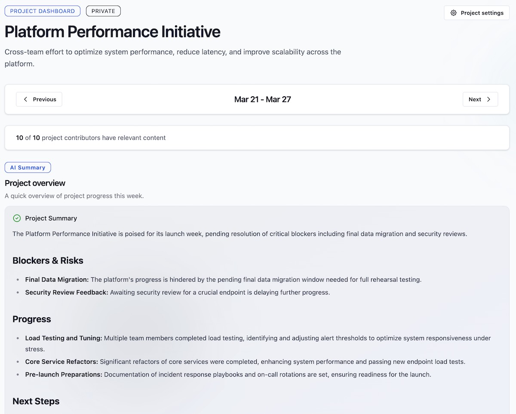Screen dimensions: 516x414
Task: Go to the Previous week
Action: click(x=39, y=99)
